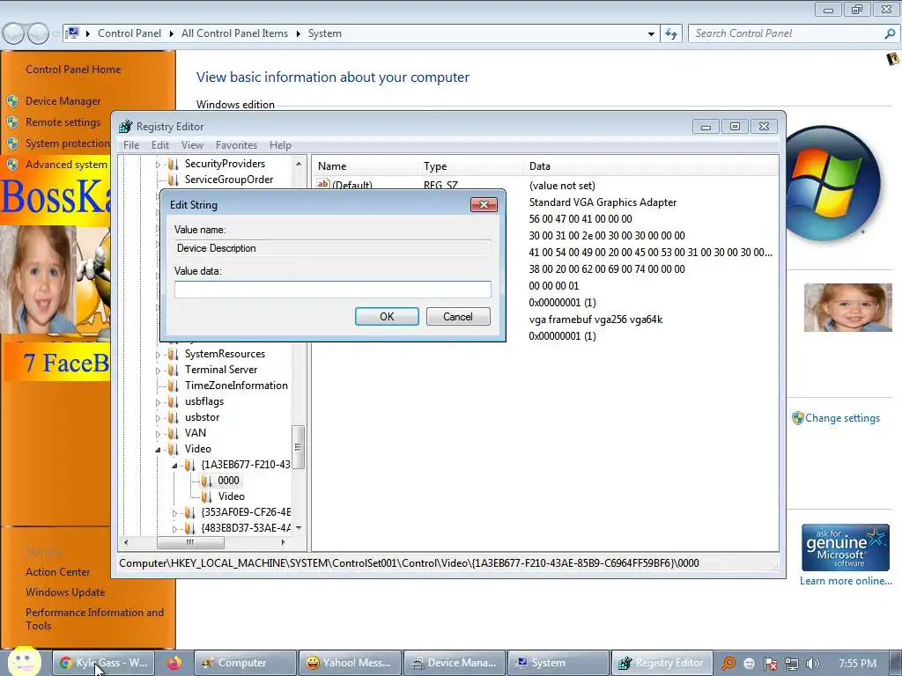This screenshot has height=676, width=902.
Task: Open Action Center link
Action: coord(57,572)
